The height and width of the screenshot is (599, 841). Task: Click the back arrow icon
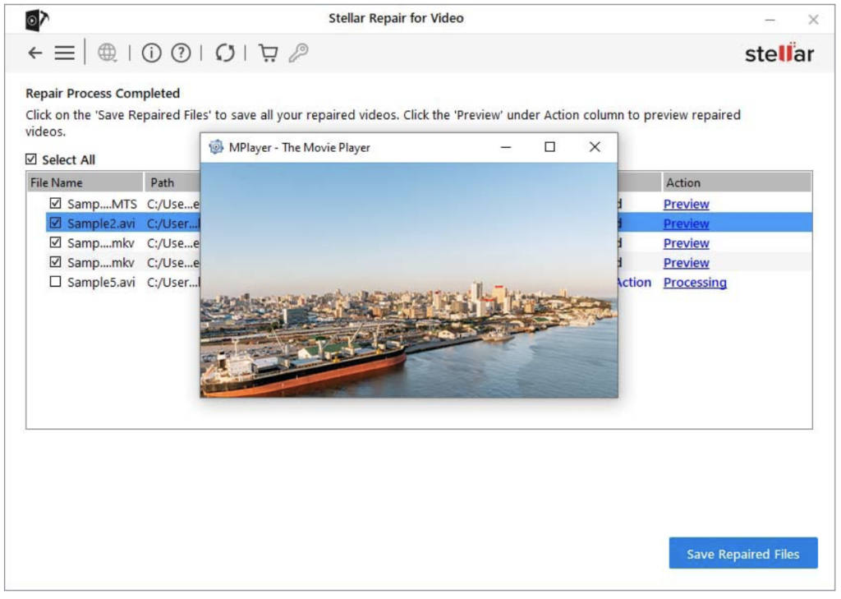pos(34,53)
